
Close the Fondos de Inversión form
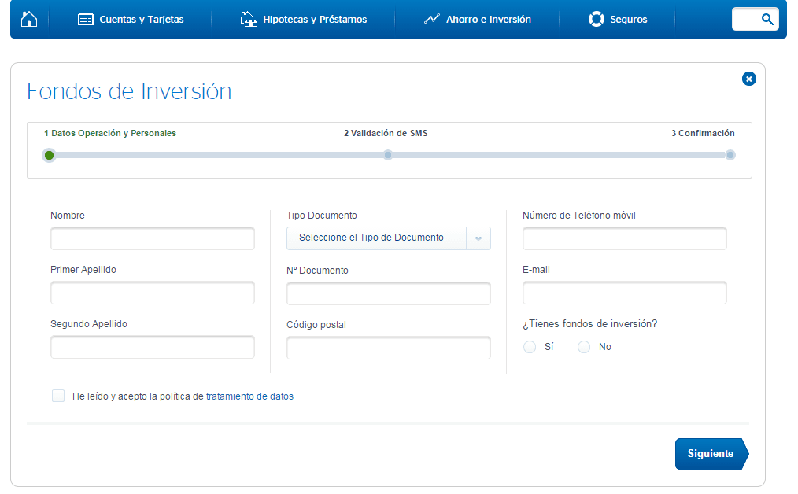[x=748, y=79]
